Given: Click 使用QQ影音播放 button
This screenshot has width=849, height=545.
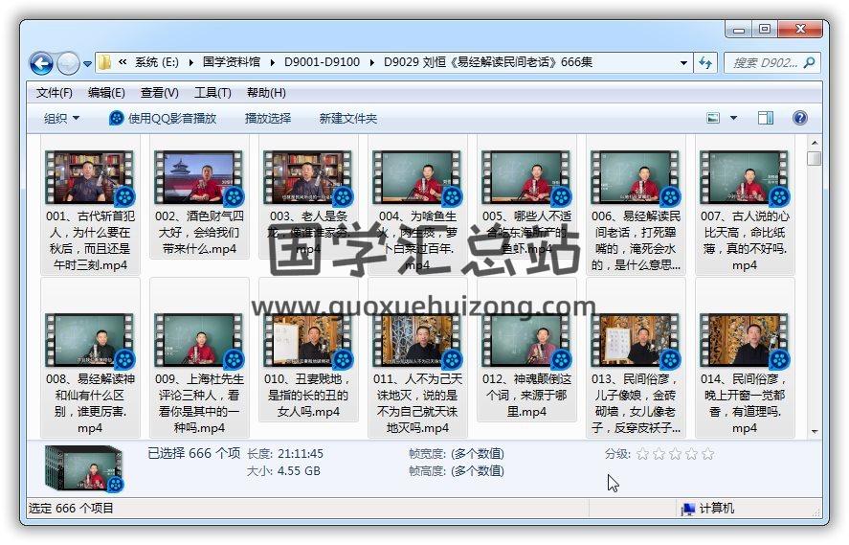Looking at the screenshot, I should click(163, 118).
